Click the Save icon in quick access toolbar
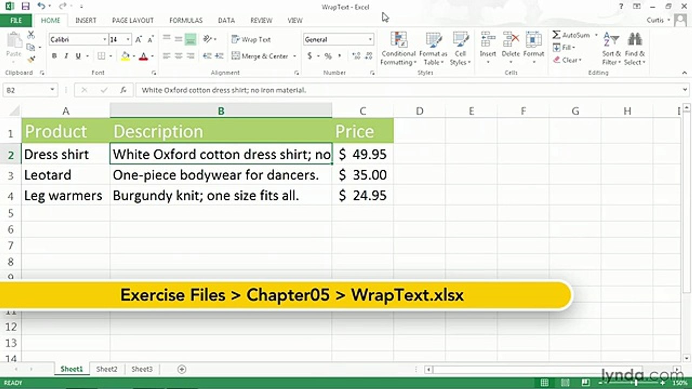 25,6
